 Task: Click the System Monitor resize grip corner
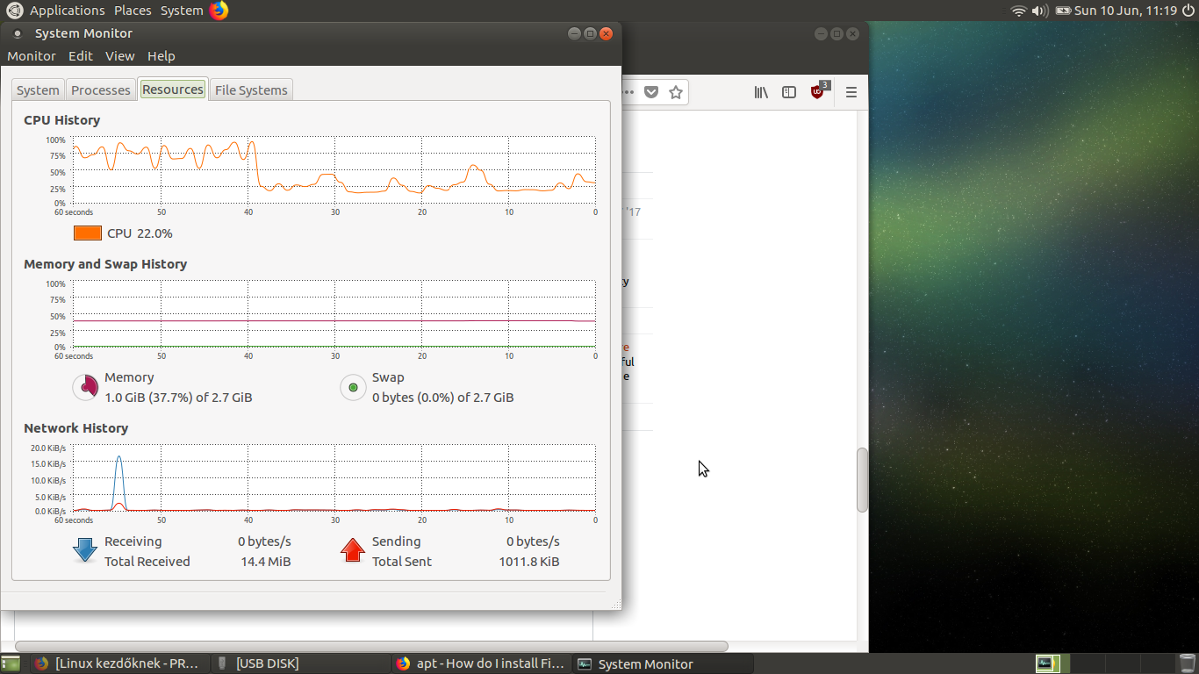[x=616, y=604]
